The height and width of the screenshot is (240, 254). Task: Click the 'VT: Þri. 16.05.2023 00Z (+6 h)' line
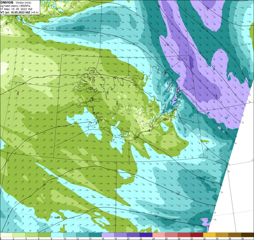point(20,12)
